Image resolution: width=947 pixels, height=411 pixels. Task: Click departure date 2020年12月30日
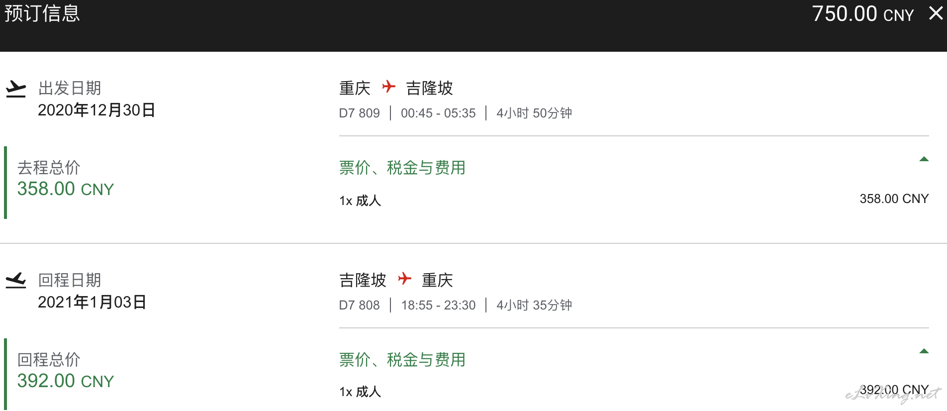point(96,110)
